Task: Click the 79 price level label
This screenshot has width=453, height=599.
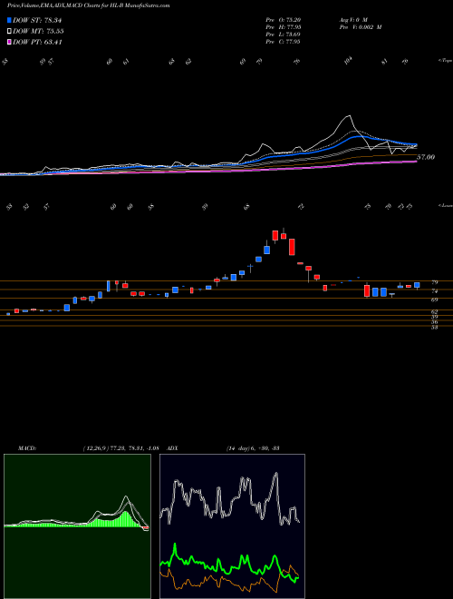Action: (434, 282)
